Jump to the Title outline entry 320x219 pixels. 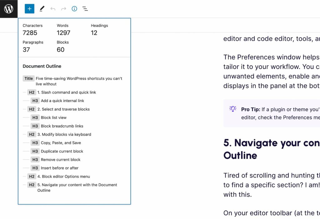(72, 81)
